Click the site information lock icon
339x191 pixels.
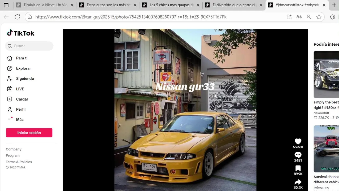pos(30,17)
